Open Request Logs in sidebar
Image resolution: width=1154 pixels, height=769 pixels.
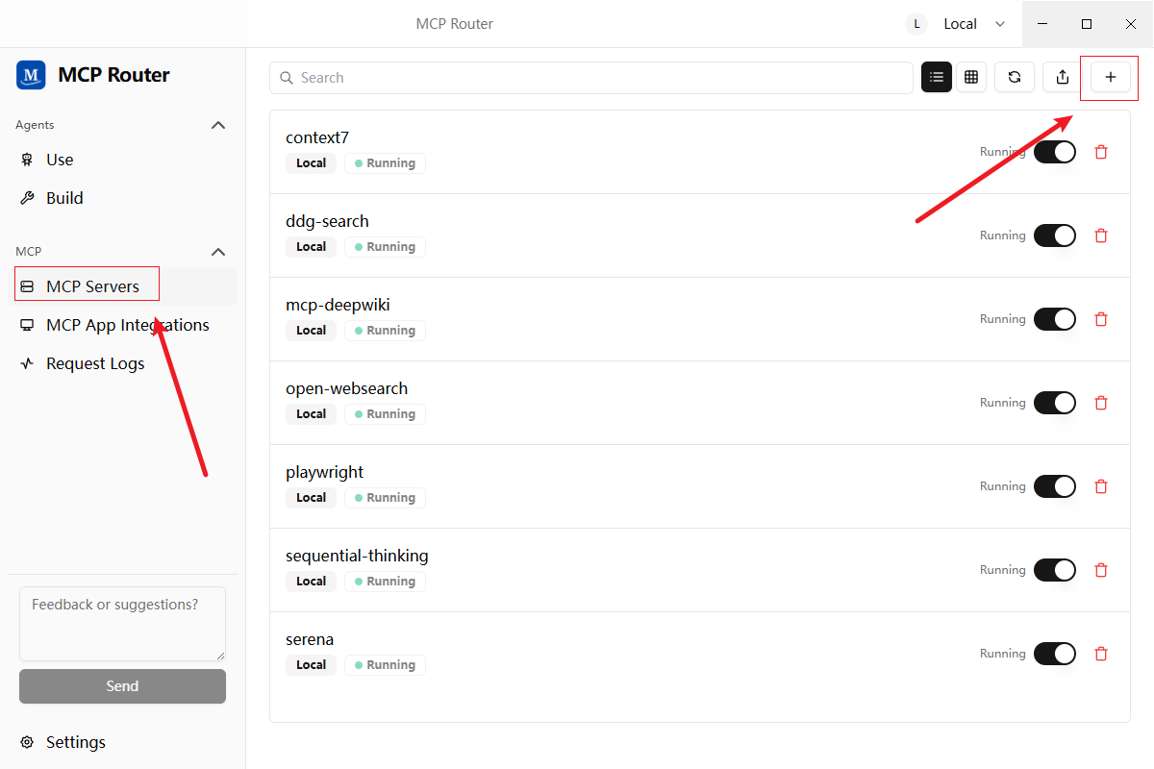(x=94, y=363)
